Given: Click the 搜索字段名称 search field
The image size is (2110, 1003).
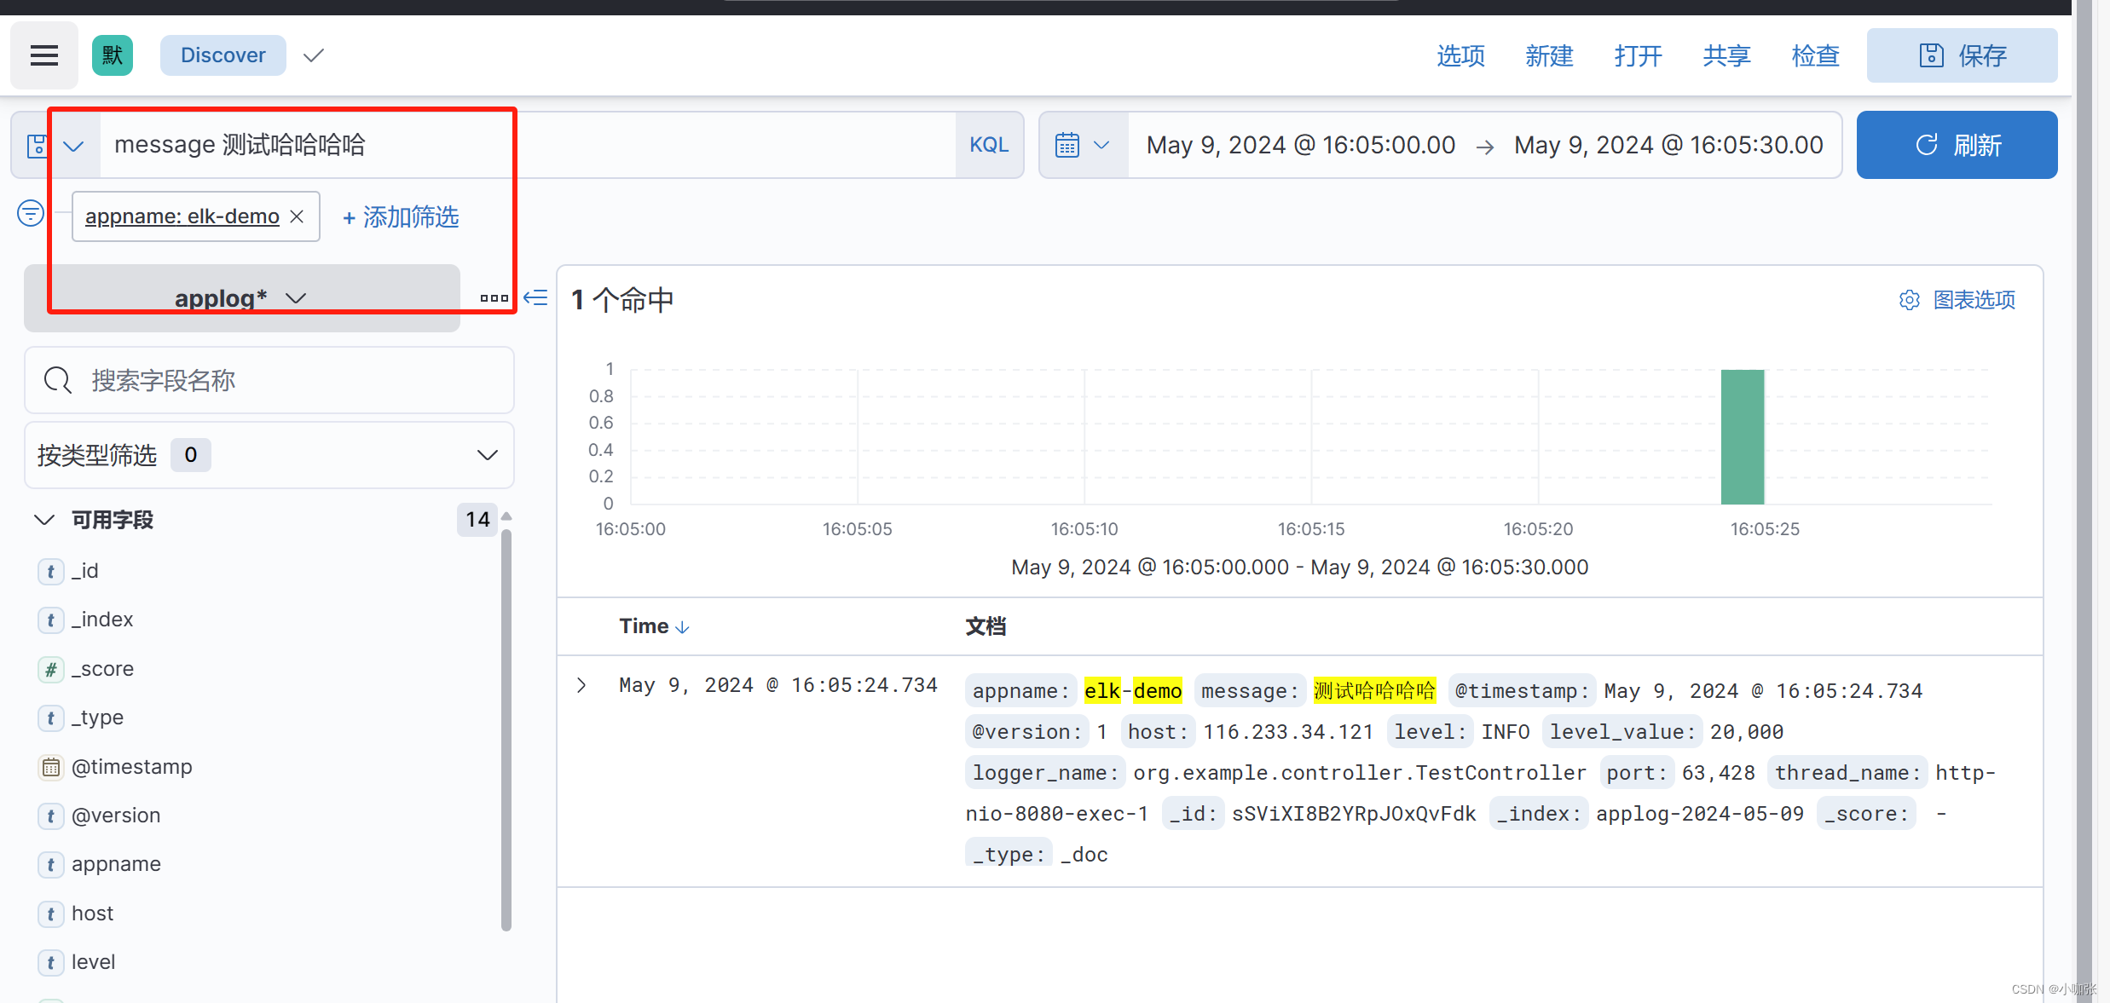Looking at the screenshot, I should (269, 380).
